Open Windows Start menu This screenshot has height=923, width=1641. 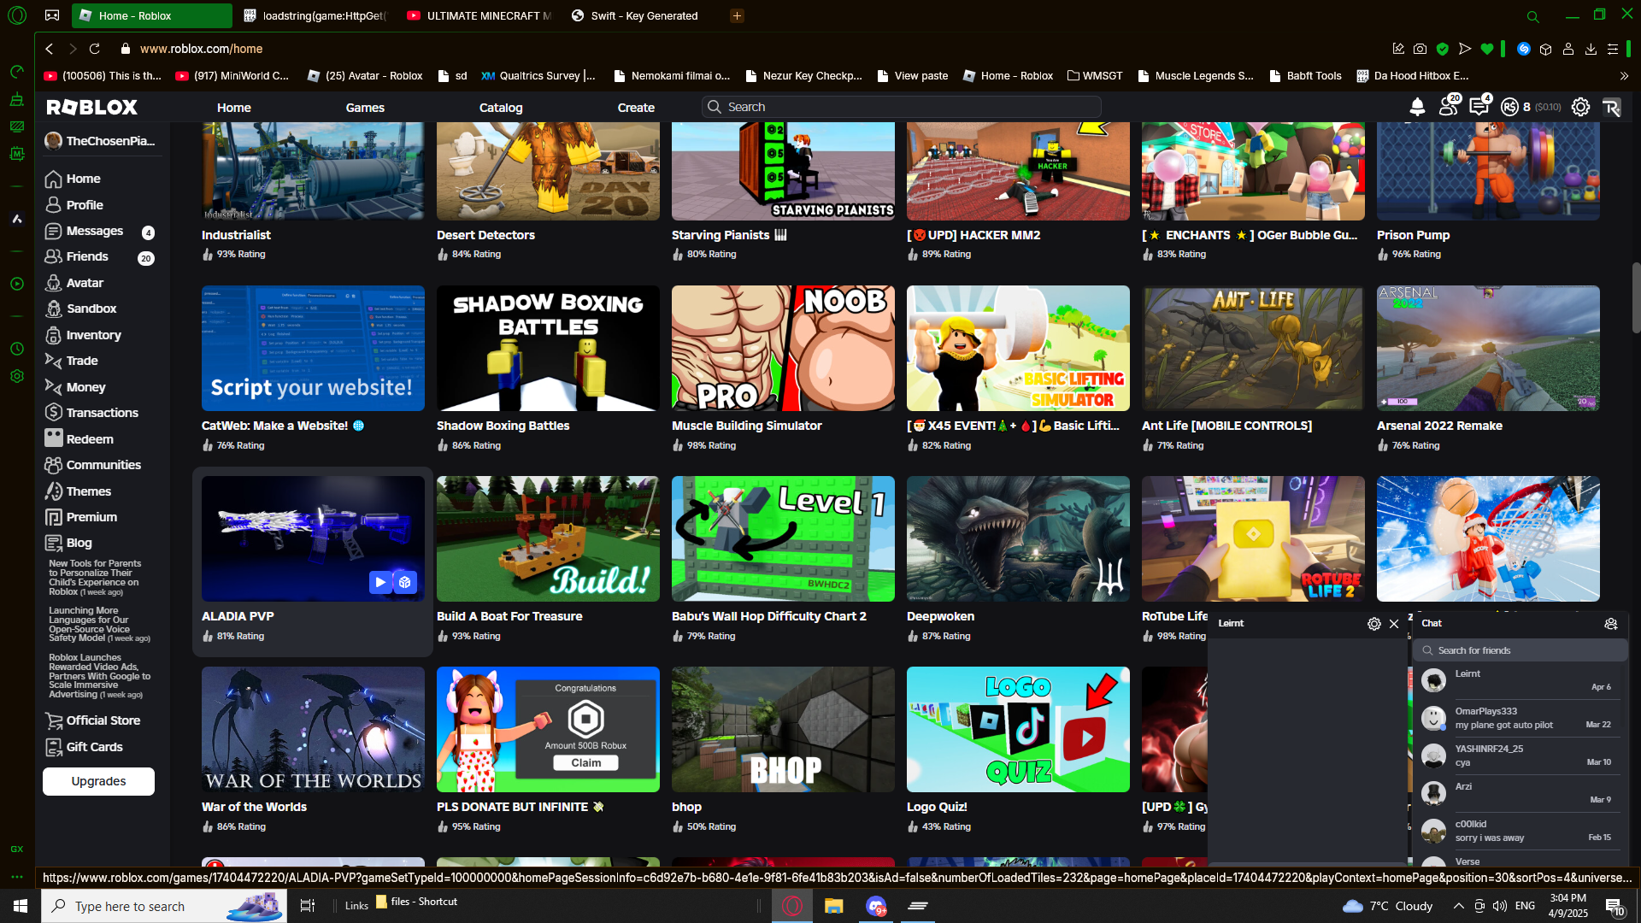(21, 906)
